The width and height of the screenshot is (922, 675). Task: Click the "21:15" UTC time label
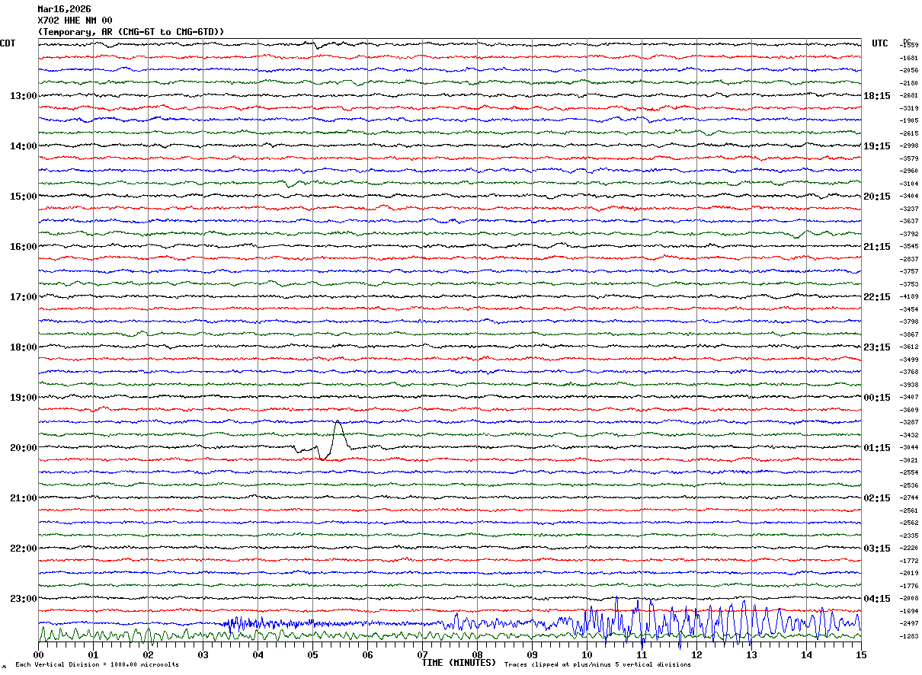click(877, 247)
